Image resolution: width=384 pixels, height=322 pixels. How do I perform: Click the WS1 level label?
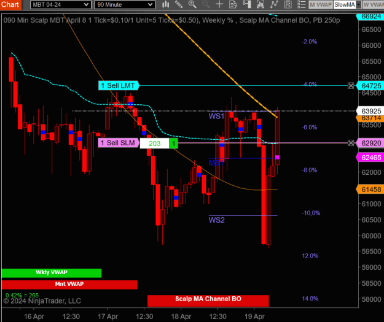[216, 117]
